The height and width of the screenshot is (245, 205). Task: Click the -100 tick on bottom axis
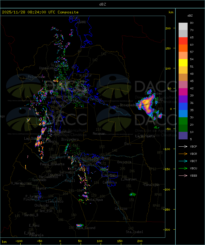(x=19, y=241)
